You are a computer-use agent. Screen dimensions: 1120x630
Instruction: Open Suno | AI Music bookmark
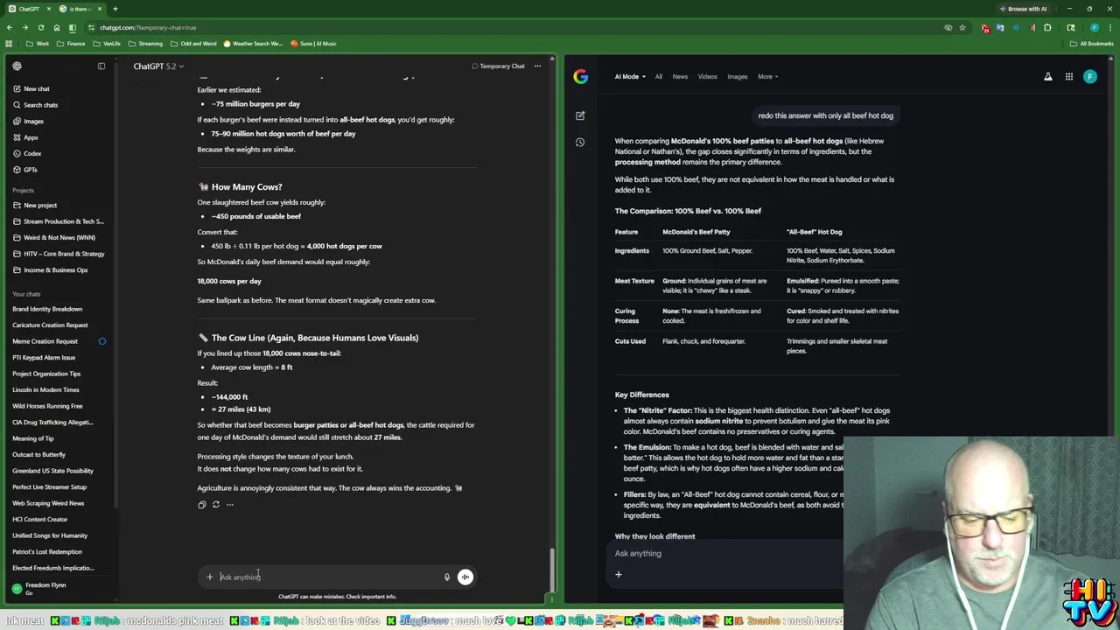coord(314,44)
